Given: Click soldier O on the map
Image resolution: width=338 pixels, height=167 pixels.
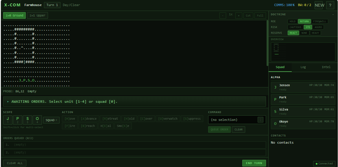Looking at the screenshot, I should coord(34,80).
